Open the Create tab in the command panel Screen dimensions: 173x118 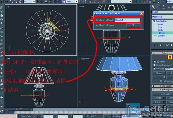click(x=154, y=7)
